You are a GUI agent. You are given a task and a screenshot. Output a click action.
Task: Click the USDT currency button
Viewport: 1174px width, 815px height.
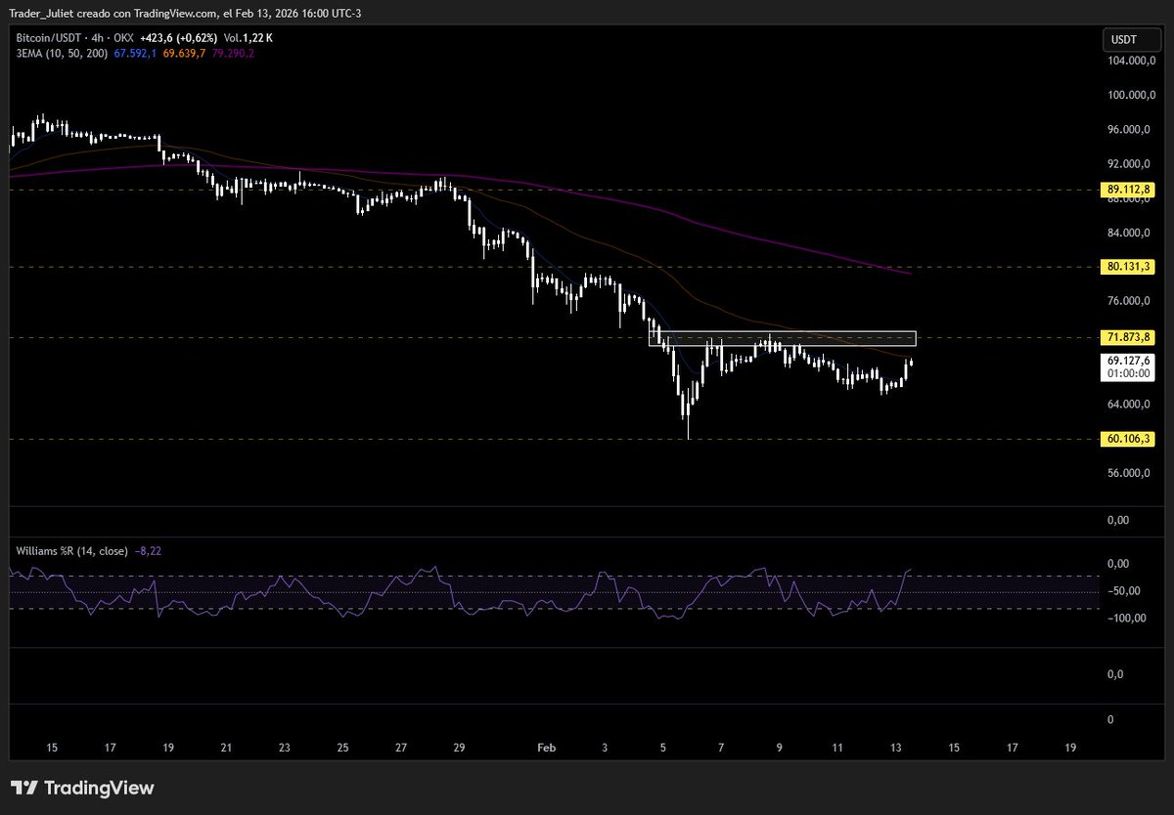tap(1131, 39)
